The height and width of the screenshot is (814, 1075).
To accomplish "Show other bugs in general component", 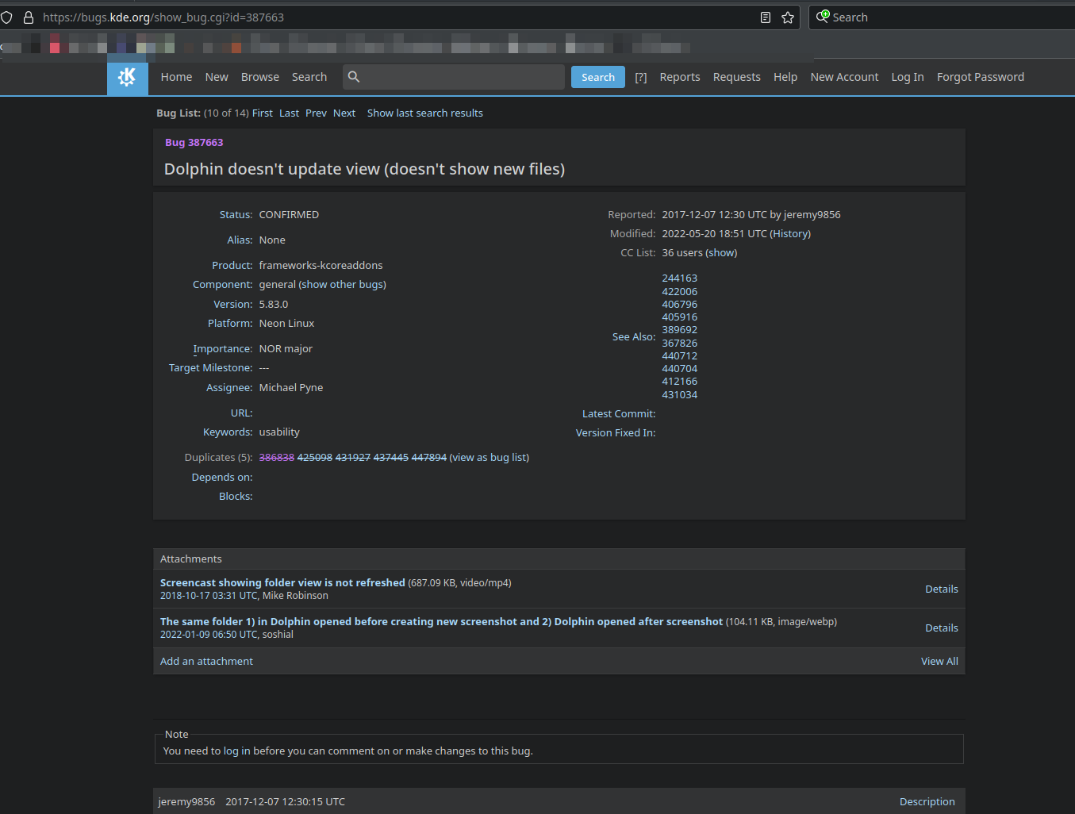I will click(x=343, y=285).
